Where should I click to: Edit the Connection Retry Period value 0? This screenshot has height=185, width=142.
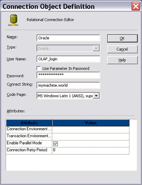pyautogui.click(x=91, y=151)
